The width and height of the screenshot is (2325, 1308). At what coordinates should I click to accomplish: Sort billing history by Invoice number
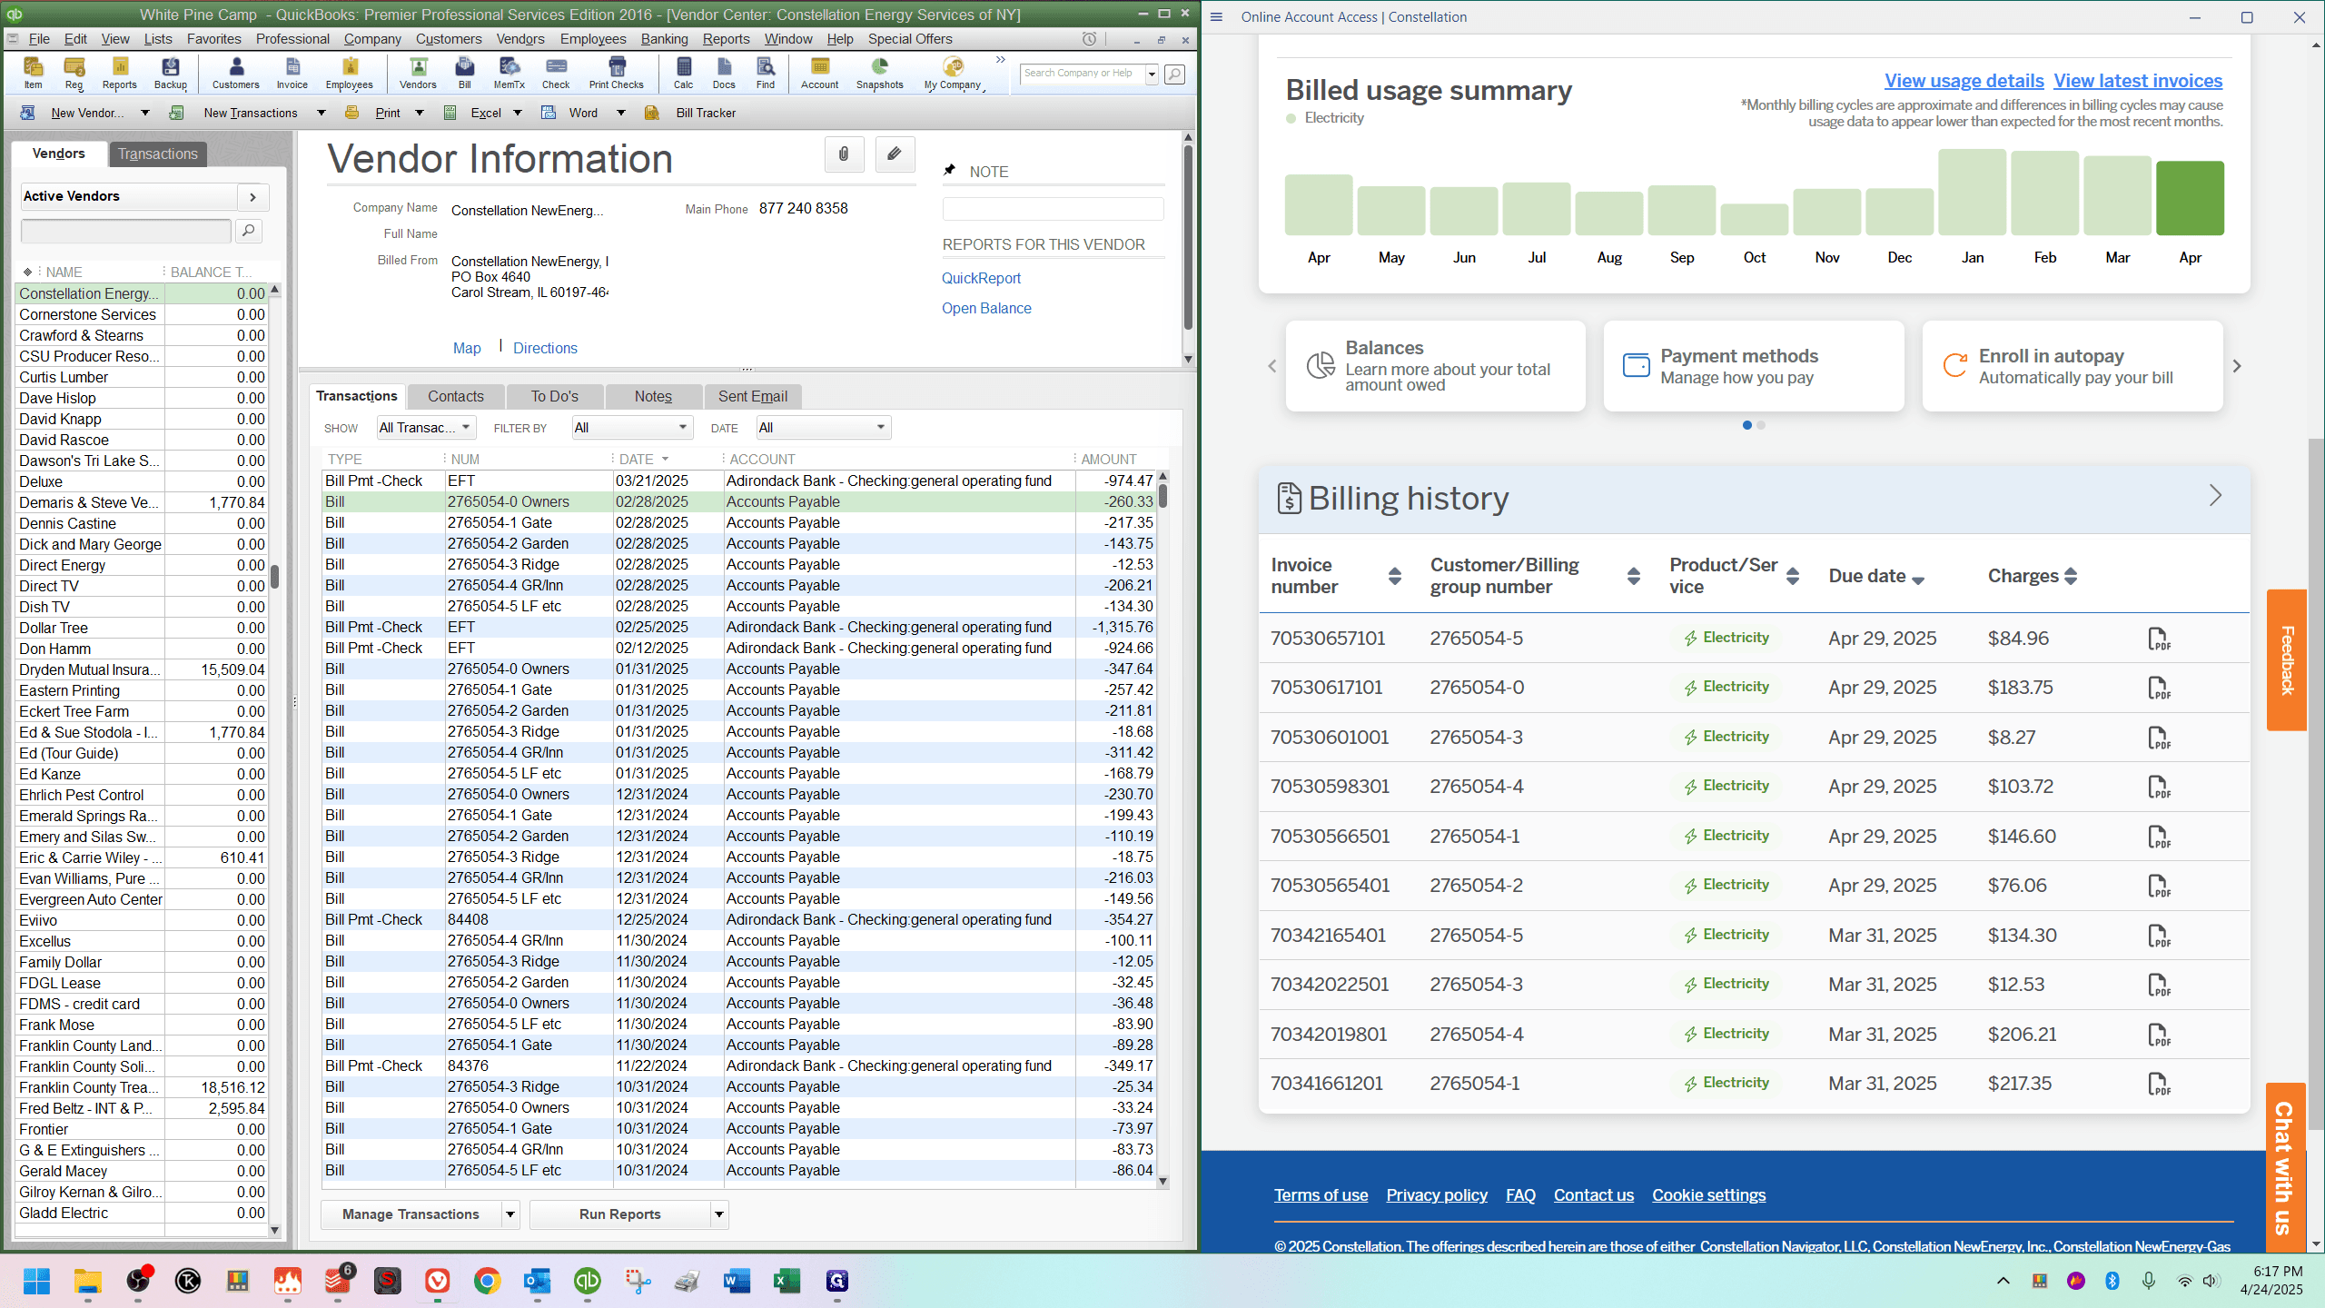[1395, 576]
